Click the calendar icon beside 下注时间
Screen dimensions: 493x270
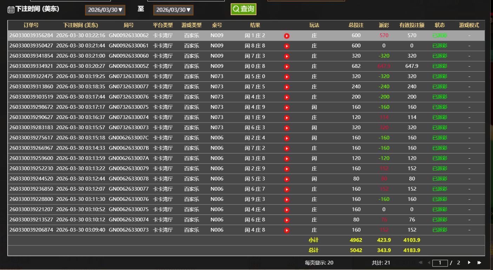[x=11, y=9]
